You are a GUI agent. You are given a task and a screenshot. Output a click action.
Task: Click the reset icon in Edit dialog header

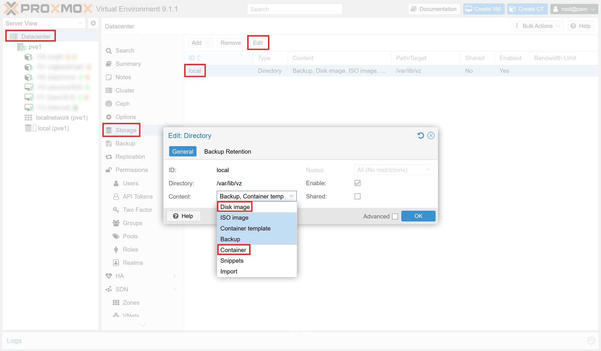pyautogui.click(x=421, y=135)
